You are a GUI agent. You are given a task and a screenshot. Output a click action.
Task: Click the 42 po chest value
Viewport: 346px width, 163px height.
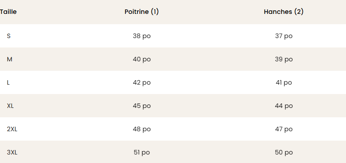tap(142, 82)
